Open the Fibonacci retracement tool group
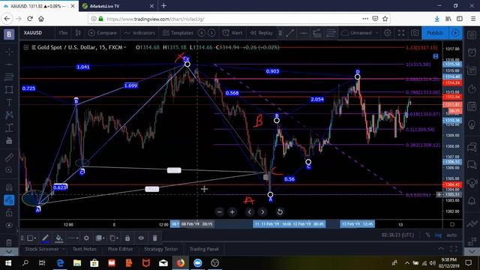Screen dimensions: 480x270 9,76
